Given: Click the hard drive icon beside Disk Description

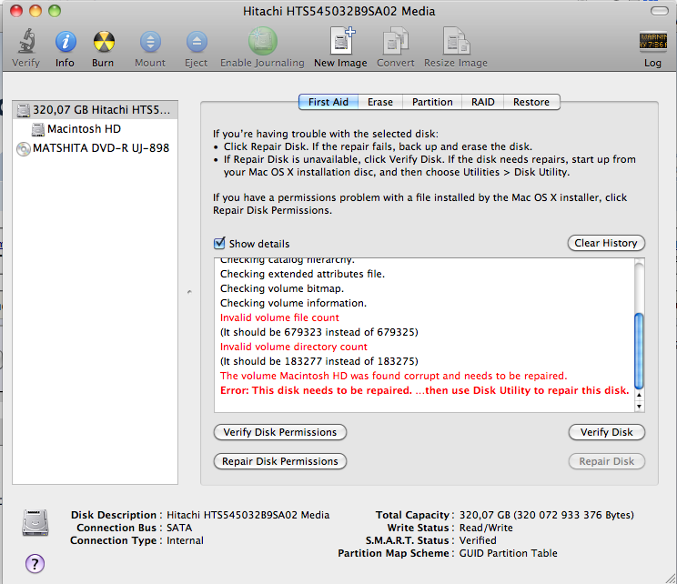Looking at the screenshot, I should click(x=35, y=522).
